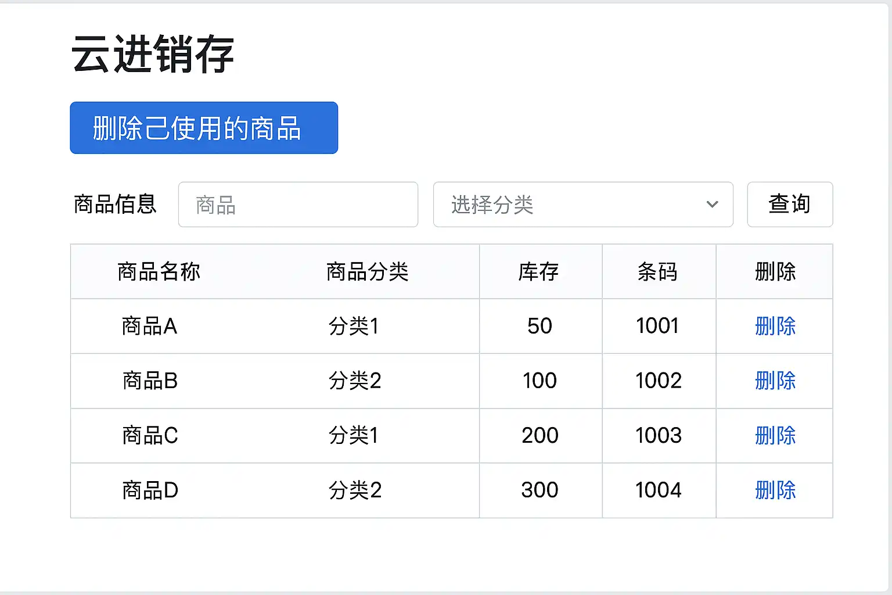Click the 商品B name cell
892x595 pixels.
(x=150, y=381)
